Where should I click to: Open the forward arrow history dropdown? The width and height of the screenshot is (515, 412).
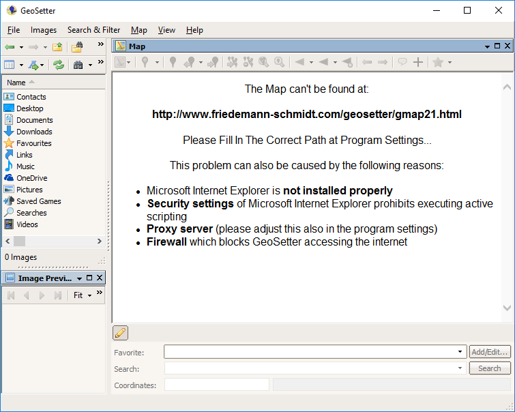click(45, 47)
